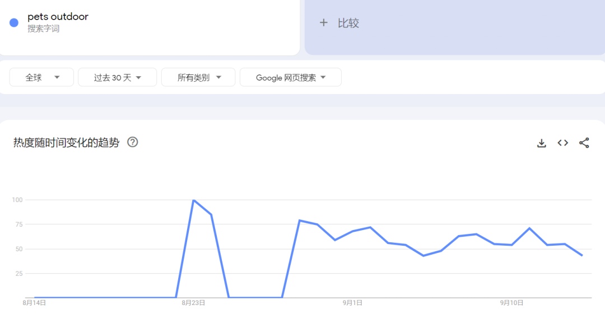Screen dimensions: 605x319
Task: Open the embed code icon
Action: click(562, 143)
